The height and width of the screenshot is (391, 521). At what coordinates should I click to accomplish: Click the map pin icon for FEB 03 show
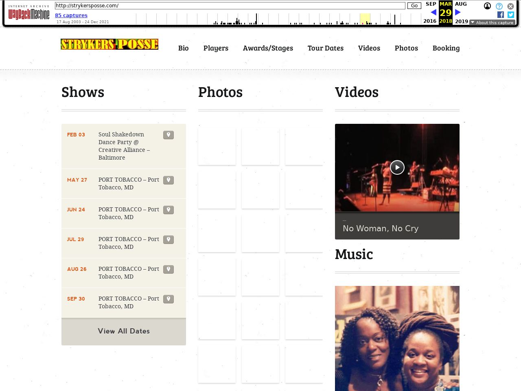(169, 135)
